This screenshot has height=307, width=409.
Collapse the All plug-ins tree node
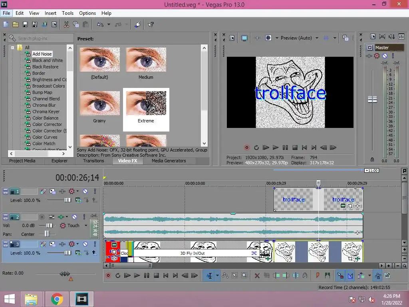12,48
